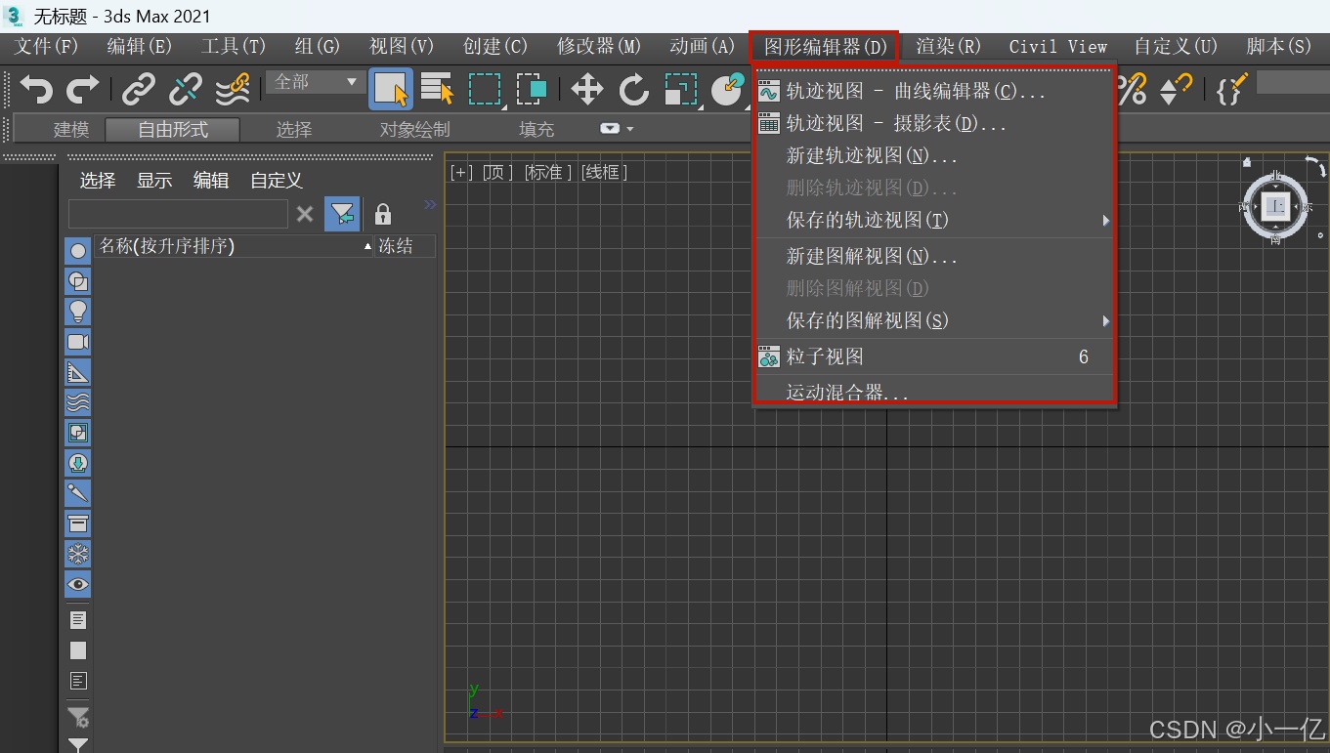Choose 轨迹视图 - 摄影表(D)
The width and height of the screenshot is (1330, 753).
pos(935,124)
